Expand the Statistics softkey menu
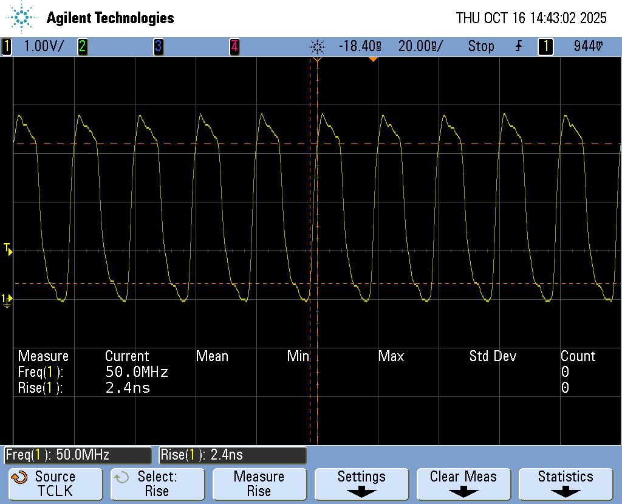Image resolution: width=622 pixels, height=504 pixels. tap(566, 484)
